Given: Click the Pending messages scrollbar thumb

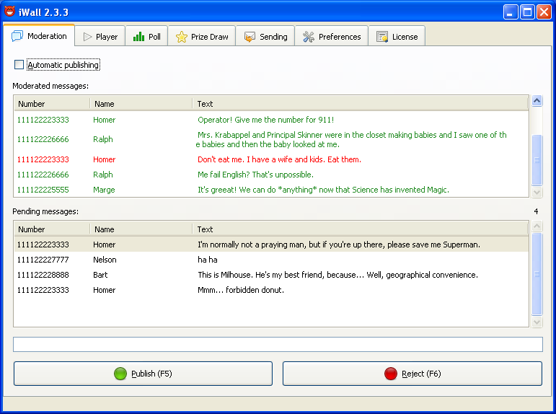Looking at the screenshot, I should [537, 274].
